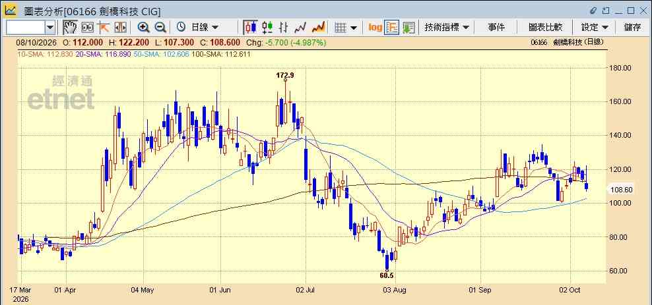Click the 60.5 low price marker
652x305 pixels.
tap(387, 275)
